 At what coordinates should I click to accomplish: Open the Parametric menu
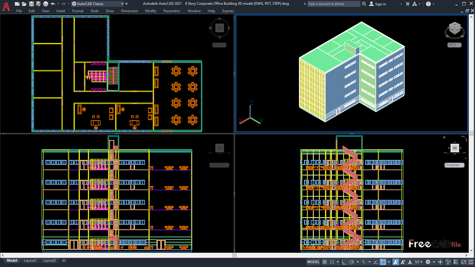point(172,11)
